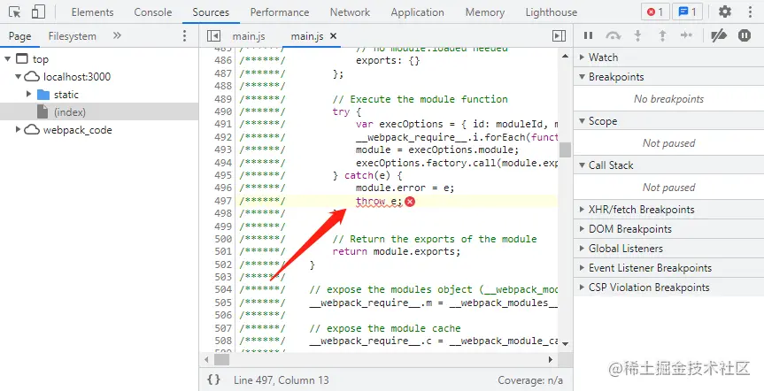Click line number 497 gutter

pos(223,201)
